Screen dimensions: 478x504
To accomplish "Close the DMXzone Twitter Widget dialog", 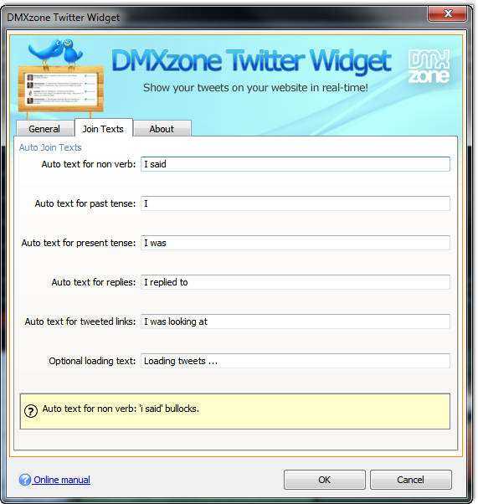I will pos(447,13).
